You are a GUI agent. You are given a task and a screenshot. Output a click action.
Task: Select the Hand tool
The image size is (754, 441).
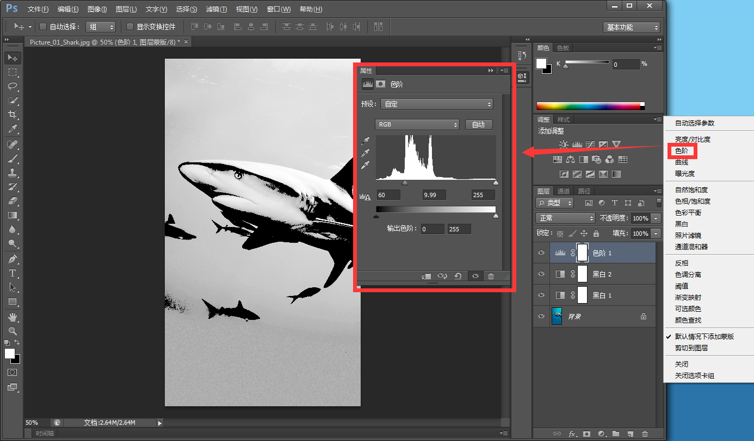coord(13,317)
